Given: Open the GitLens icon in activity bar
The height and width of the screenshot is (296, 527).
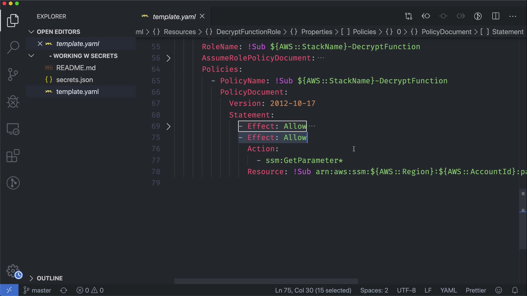Looking at the screenshot, I should coord(13,183).
